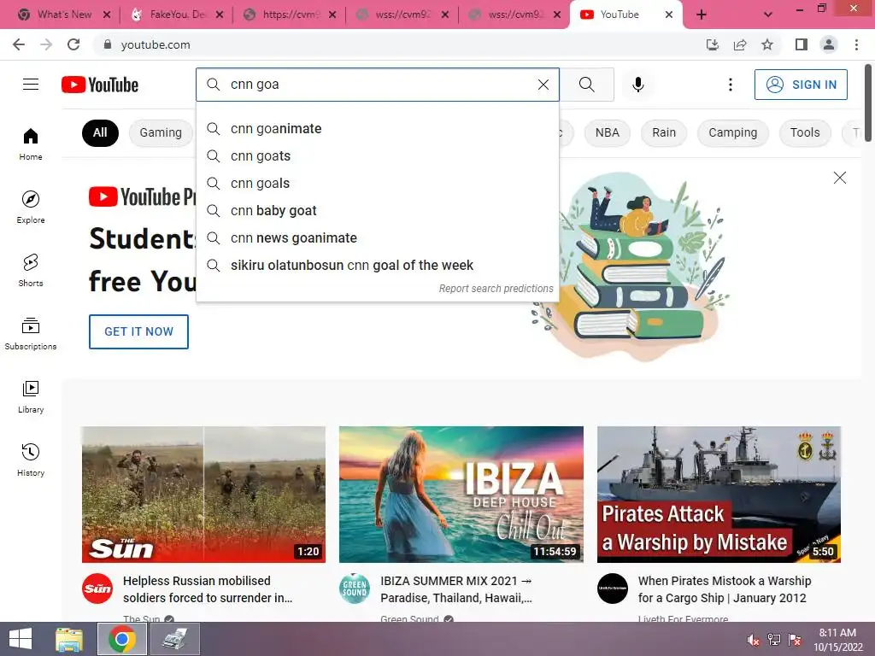Choose suggestion "cnn baby goat"
Image resolution: width=875 pixels, height=656 pixels.
tap(378, 211)
